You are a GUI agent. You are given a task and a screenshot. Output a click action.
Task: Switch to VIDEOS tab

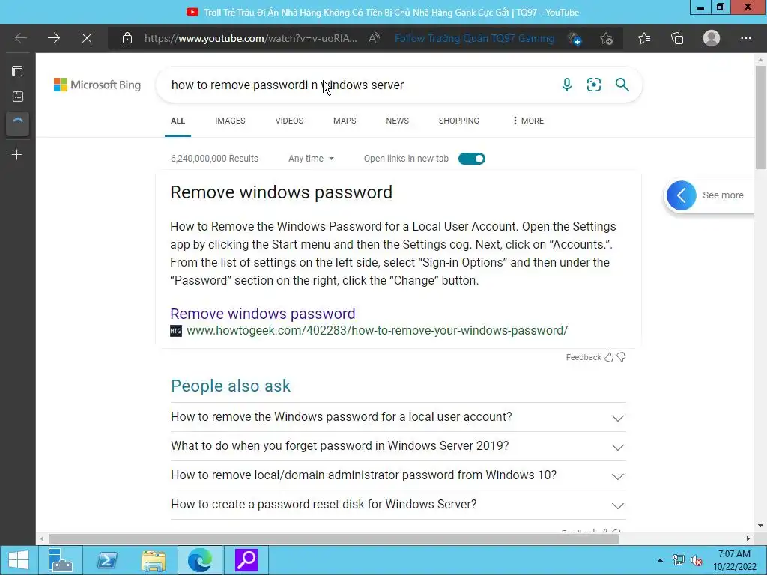(x=289, y=121)
